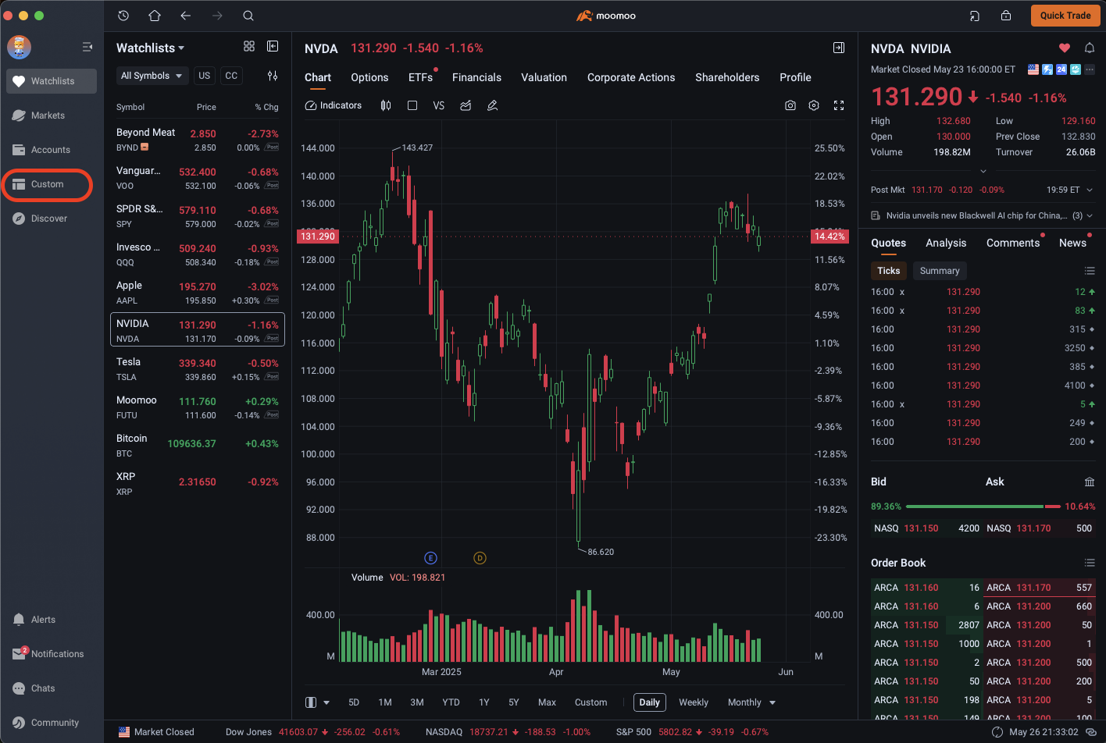Viewport: 1106px width, 743px height.
Task: Open the search magnifier icon
Action: (248, 16)
